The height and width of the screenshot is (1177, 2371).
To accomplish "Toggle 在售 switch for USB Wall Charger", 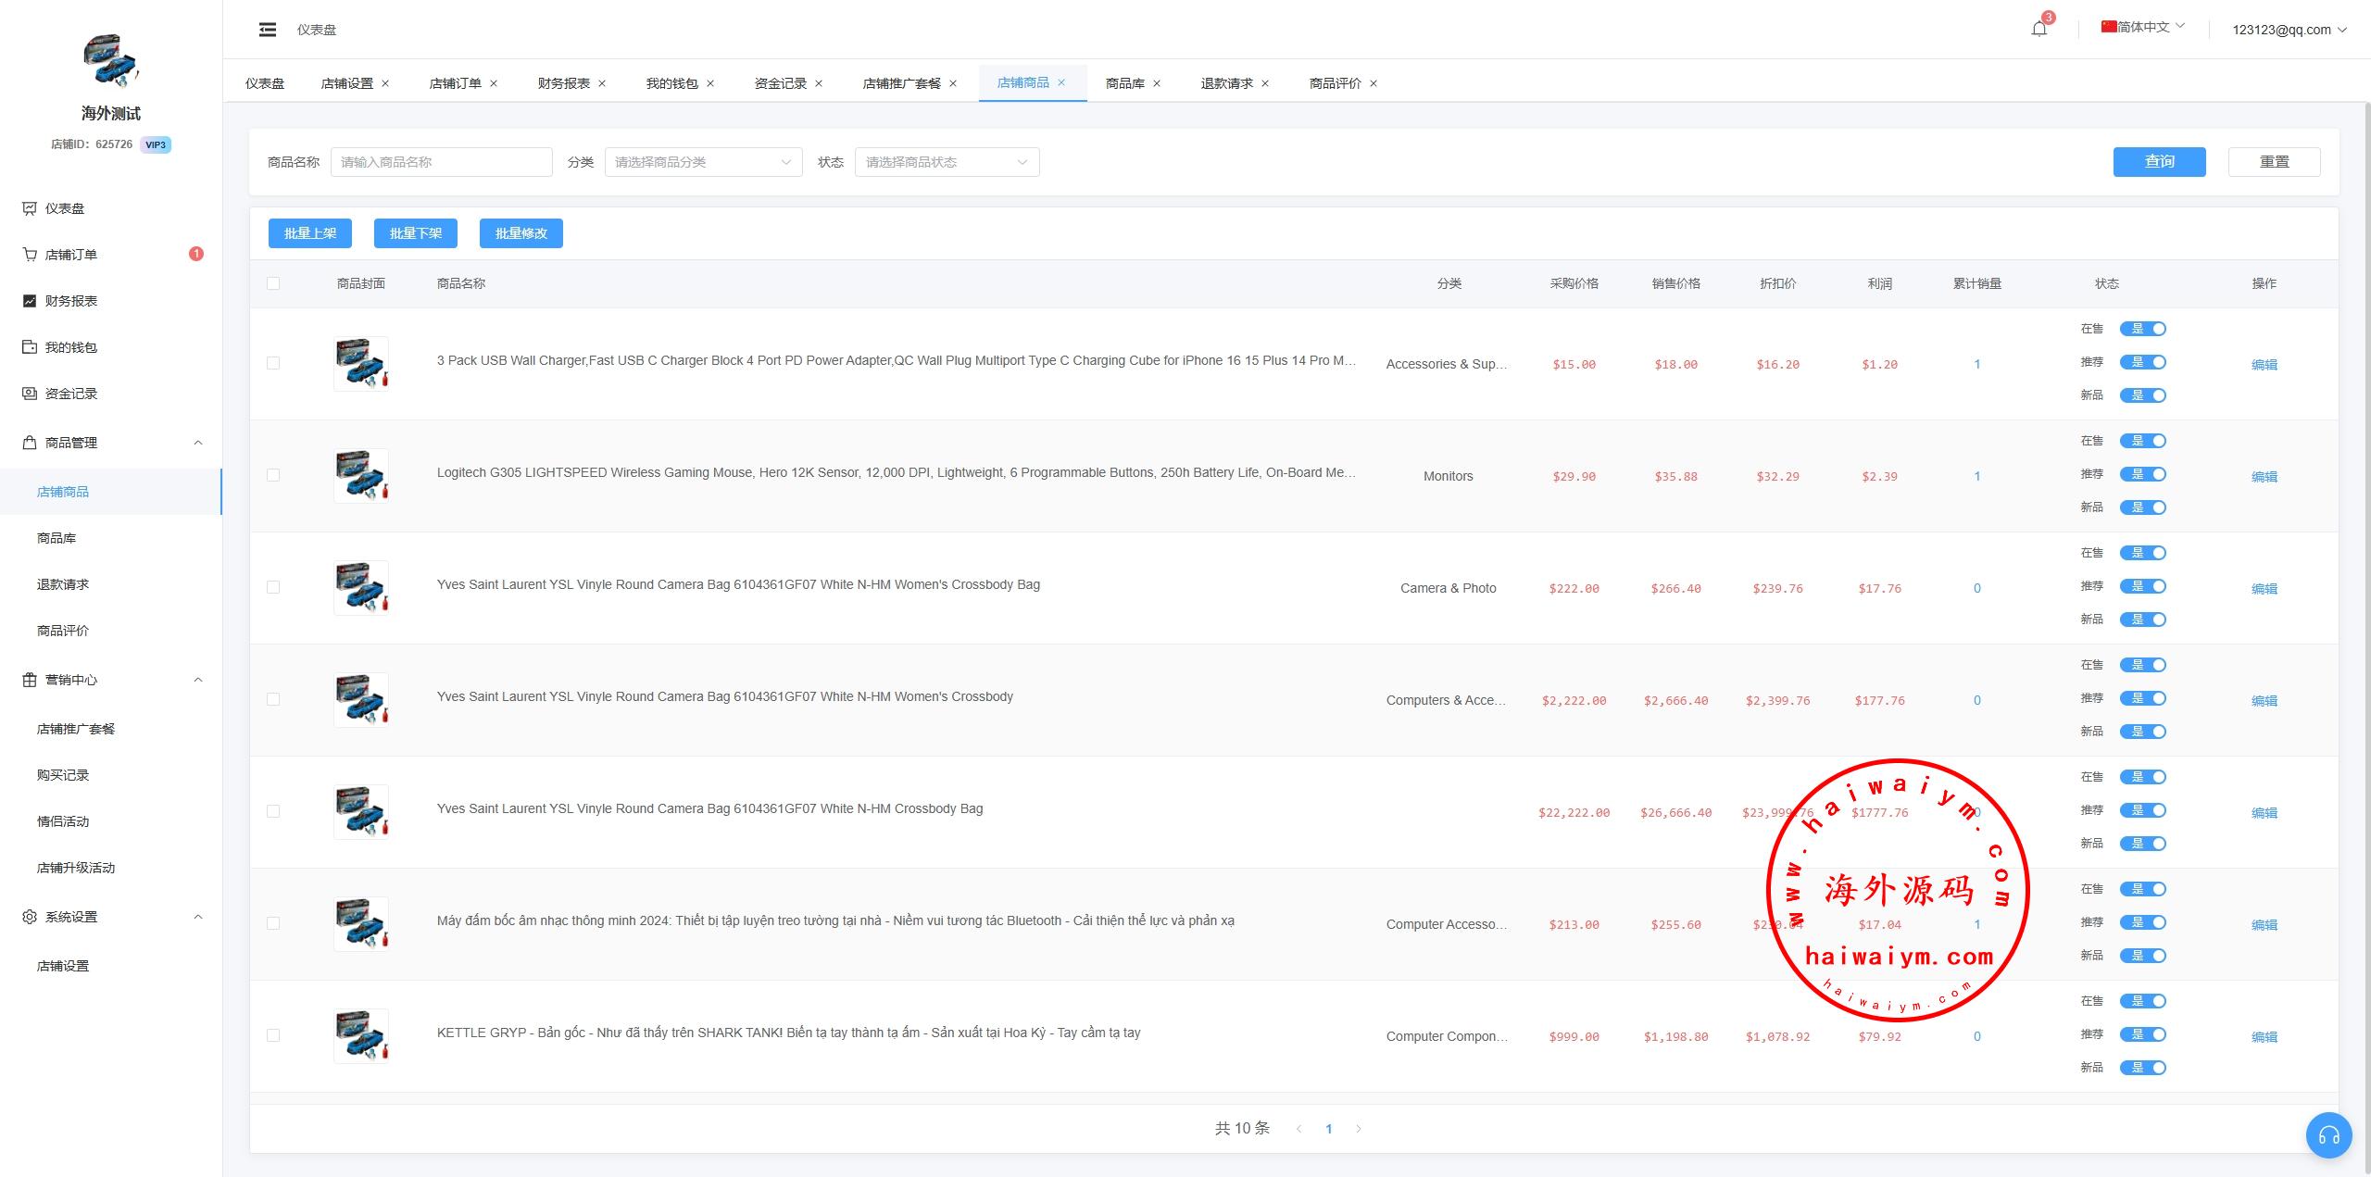I will click(2143, 329).
